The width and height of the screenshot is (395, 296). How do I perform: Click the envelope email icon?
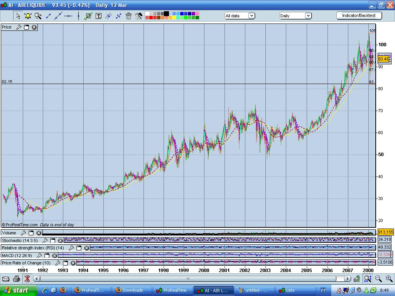coord(5,279)
